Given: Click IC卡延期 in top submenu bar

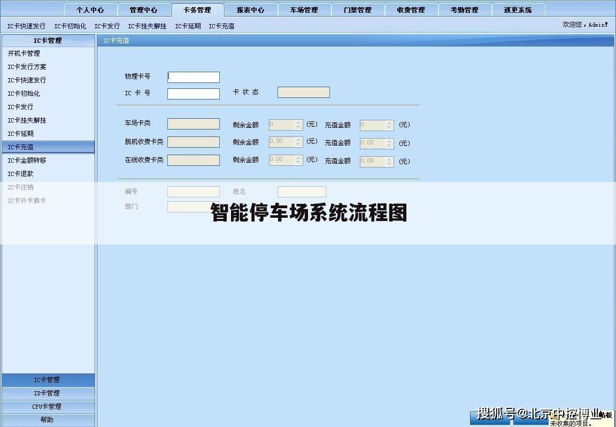Looking at the screenshot, I should [x=188, y=26].
